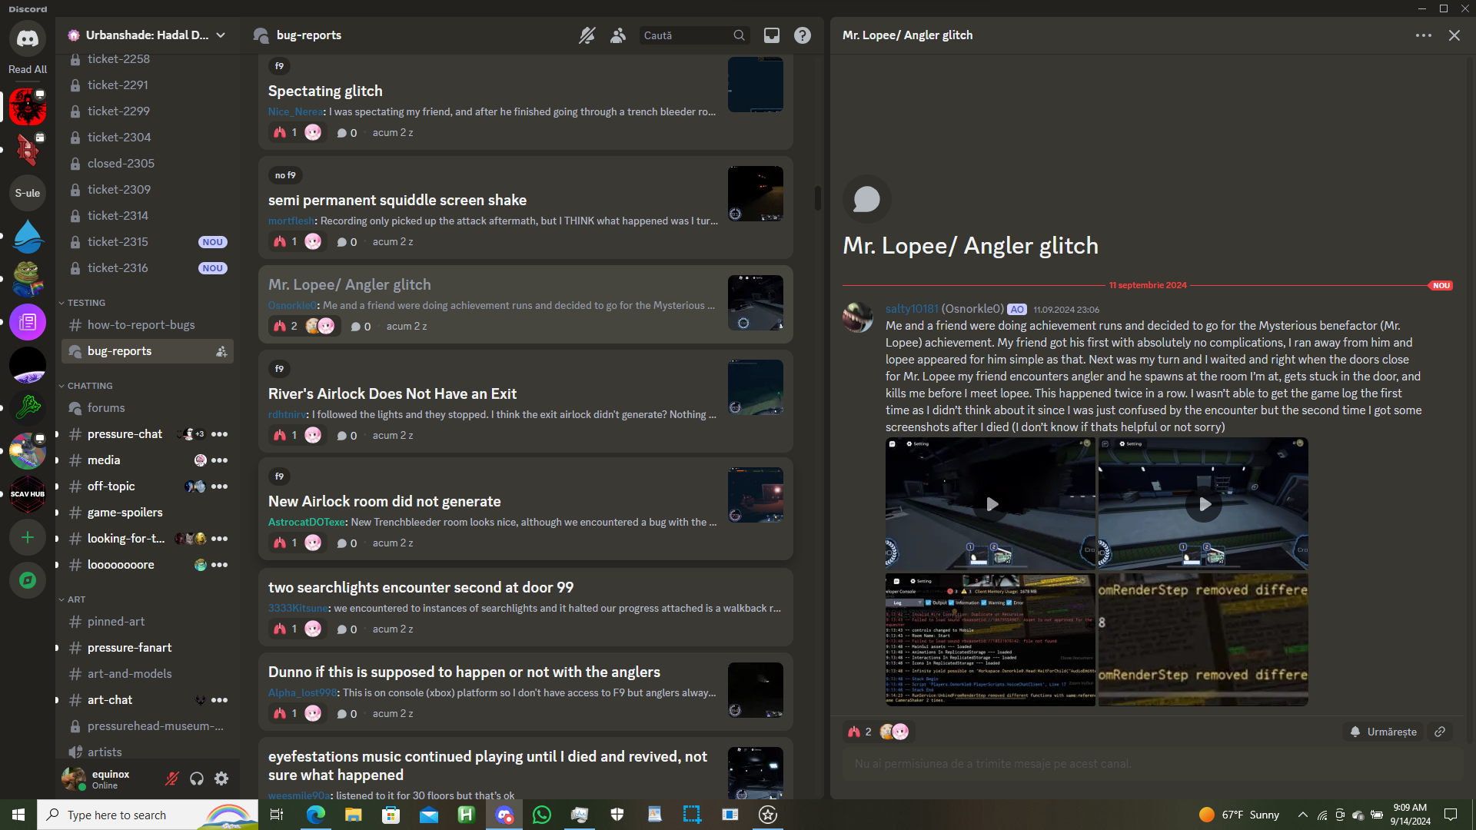Collapse the TESTING channel category

pyautogui.click(x=85, y=303)
